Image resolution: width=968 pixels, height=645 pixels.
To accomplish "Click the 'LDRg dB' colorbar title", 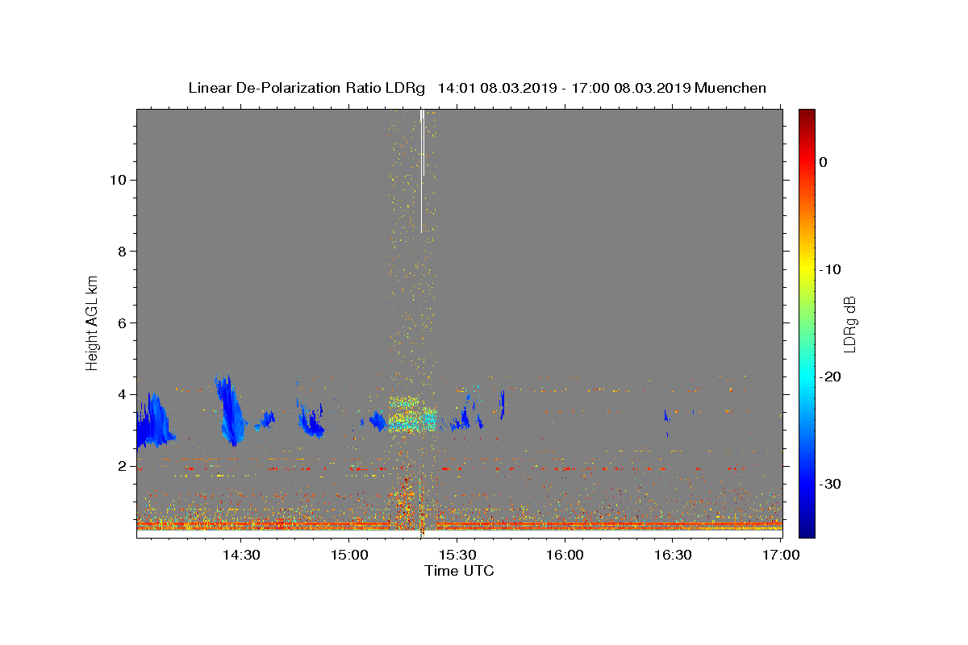I will 849,322.
